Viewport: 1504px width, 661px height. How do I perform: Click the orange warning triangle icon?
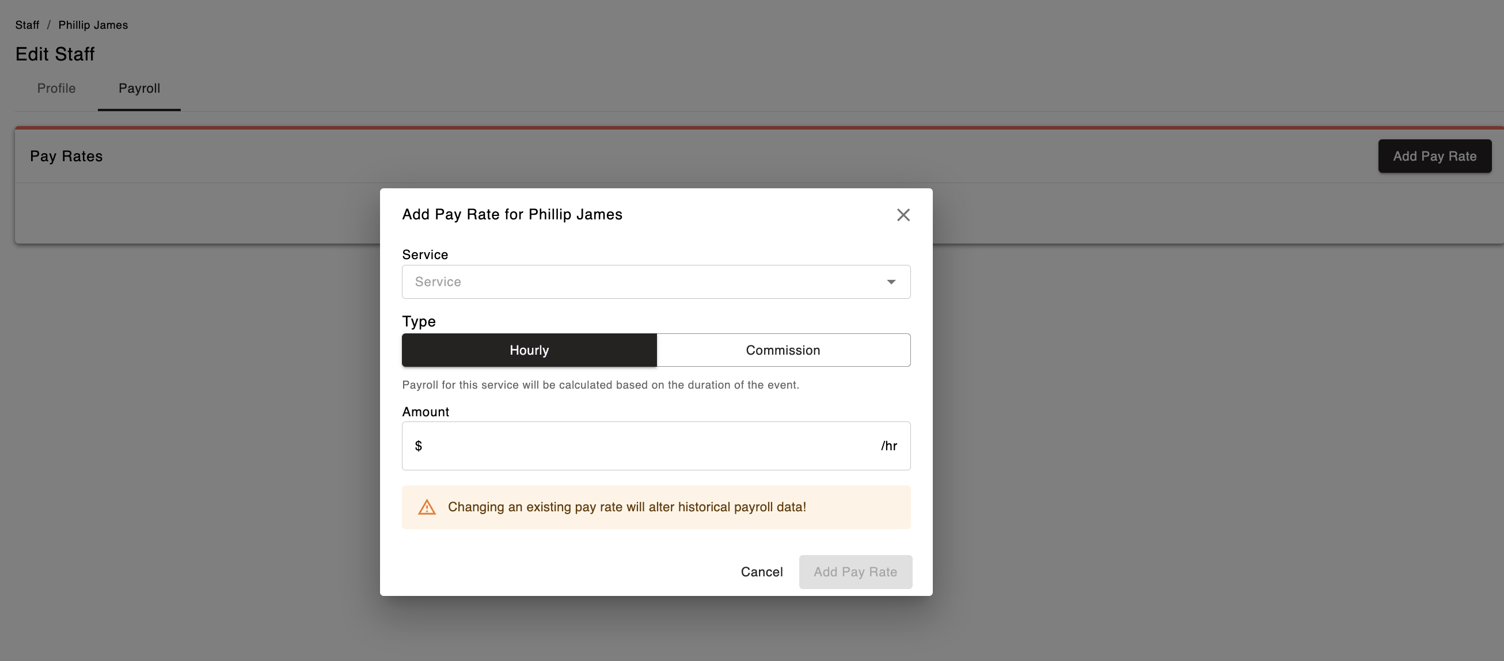(x=427, y=507)
